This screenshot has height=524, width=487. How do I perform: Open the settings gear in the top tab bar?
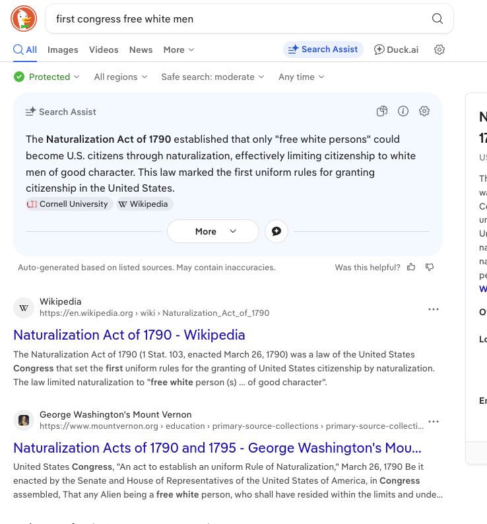(x=439, y=50)
